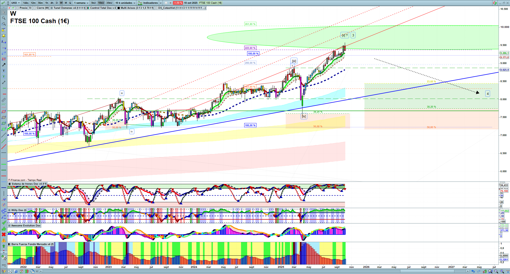Select the red ellipse drawing tool
Image resolution: width=510 pixels, height=274 pixels.
(4, 112)
